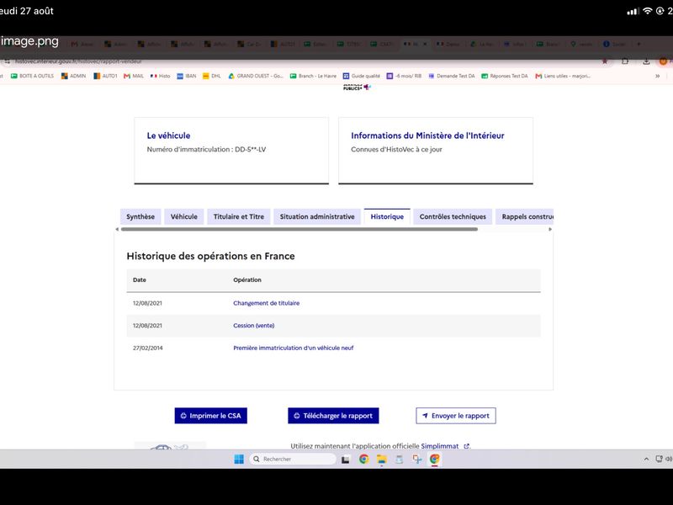Show more bookmarks with the overflow chevron

tap(657, 76)
